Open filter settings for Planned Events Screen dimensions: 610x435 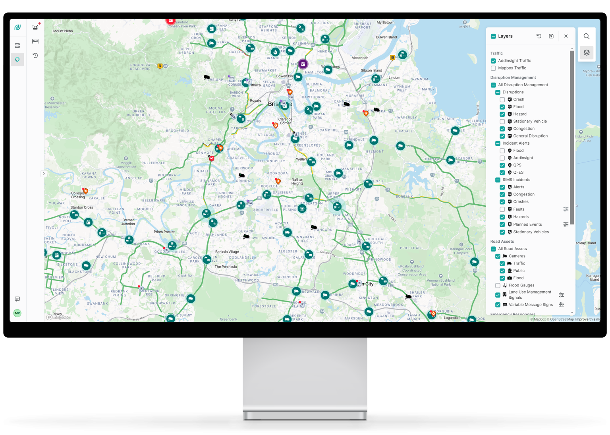566,224
